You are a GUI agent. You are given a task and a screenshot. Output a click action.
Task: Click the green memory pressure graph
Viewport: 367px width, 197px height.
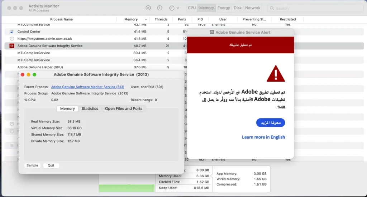(x=127, y=188)
